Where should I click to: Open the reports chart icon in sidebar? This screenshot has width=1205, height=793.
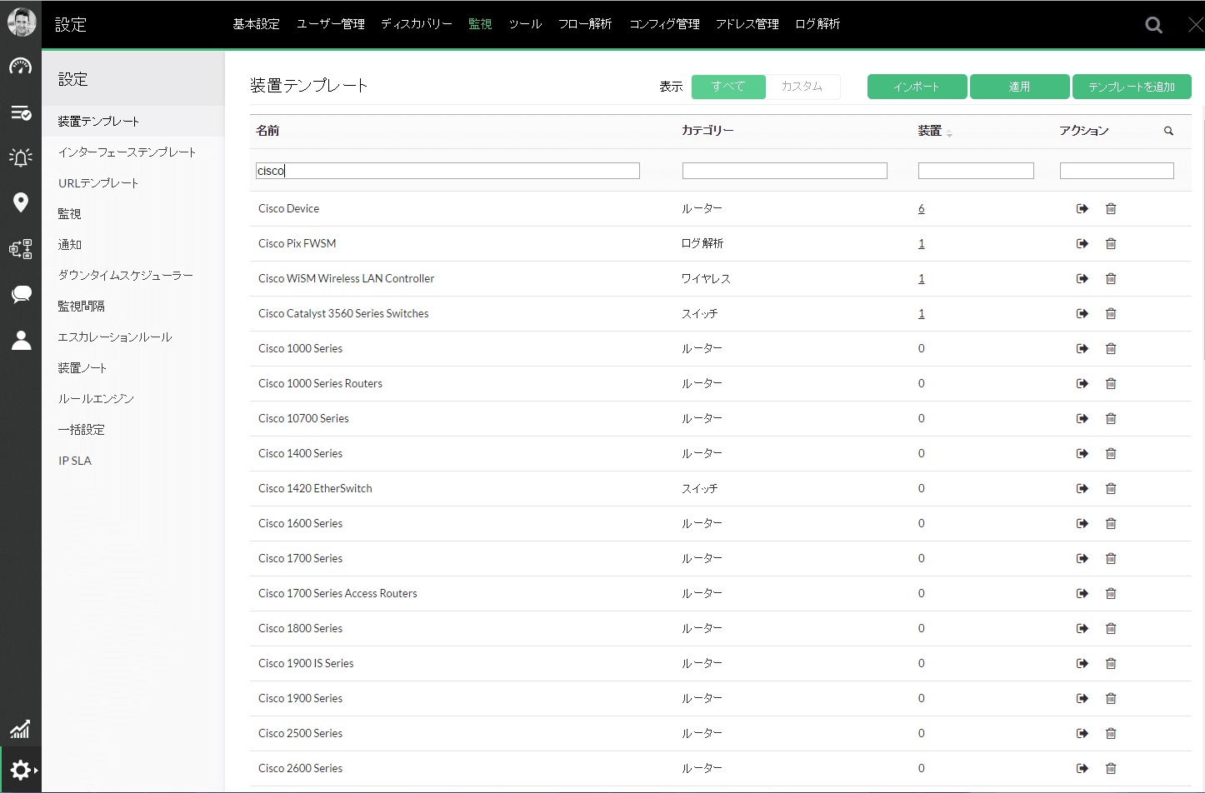(20, 730)
